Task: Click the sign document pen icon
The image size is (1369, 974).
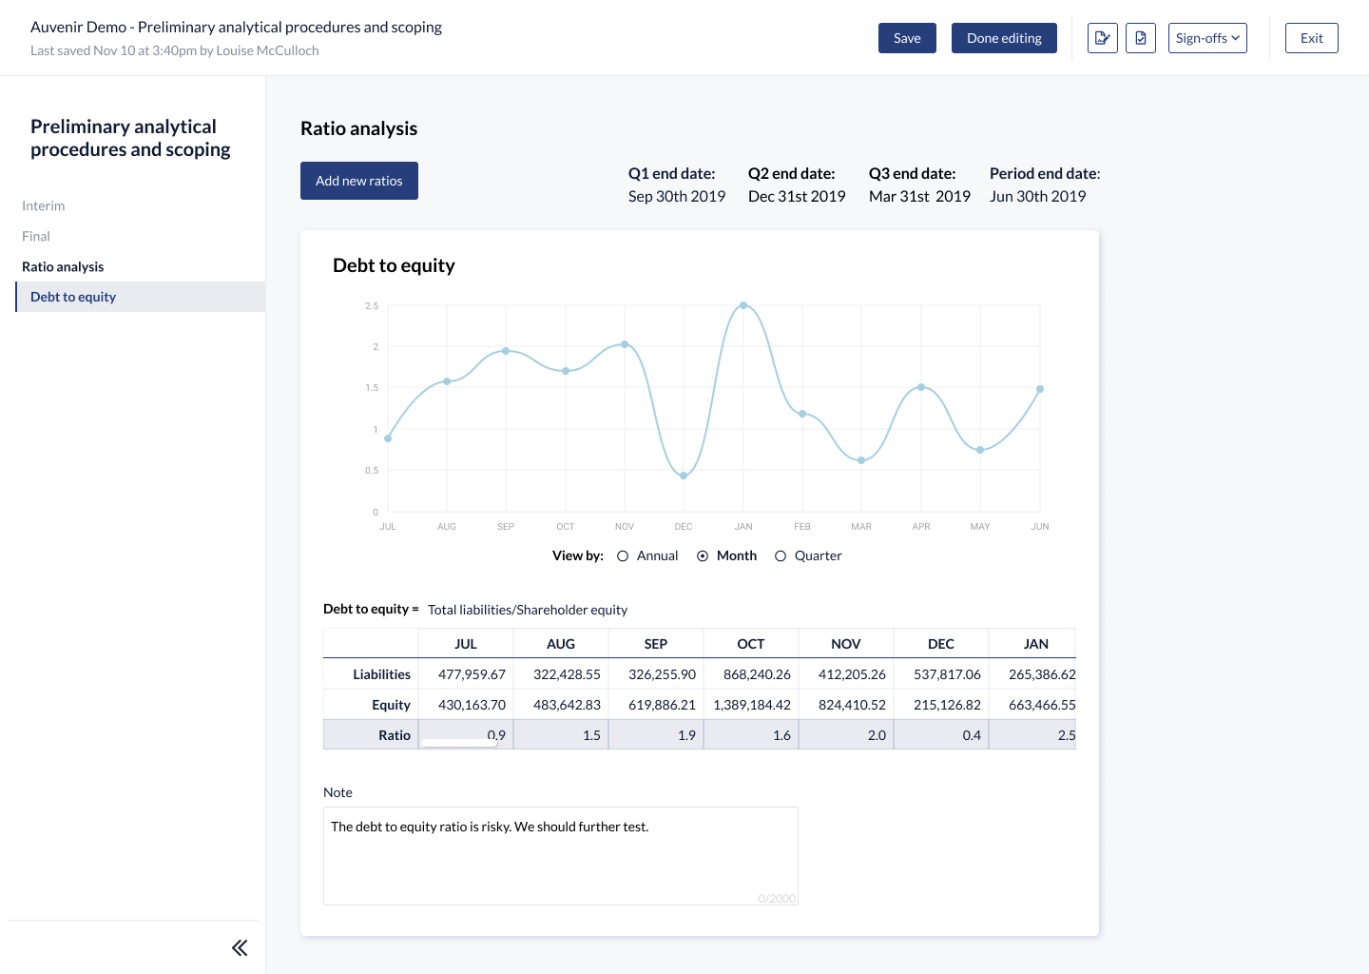Action: pos(1102,38)
